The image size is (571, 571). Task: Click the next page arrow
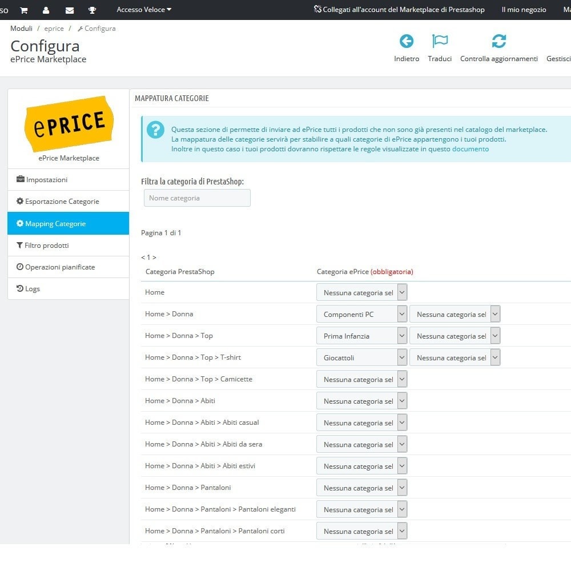[x=154, y=257]
